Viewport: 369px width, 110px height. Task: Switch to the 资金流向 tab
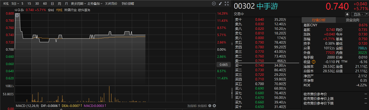(352, 20)
